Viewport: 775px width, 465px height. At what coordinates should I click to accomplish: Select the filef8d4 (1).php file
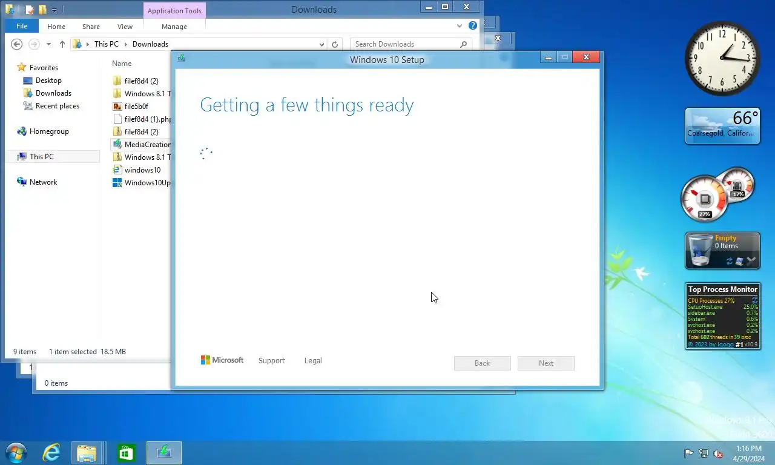142,119
